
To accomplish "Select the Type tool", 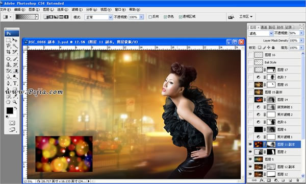I will click(x=15, y=83).
